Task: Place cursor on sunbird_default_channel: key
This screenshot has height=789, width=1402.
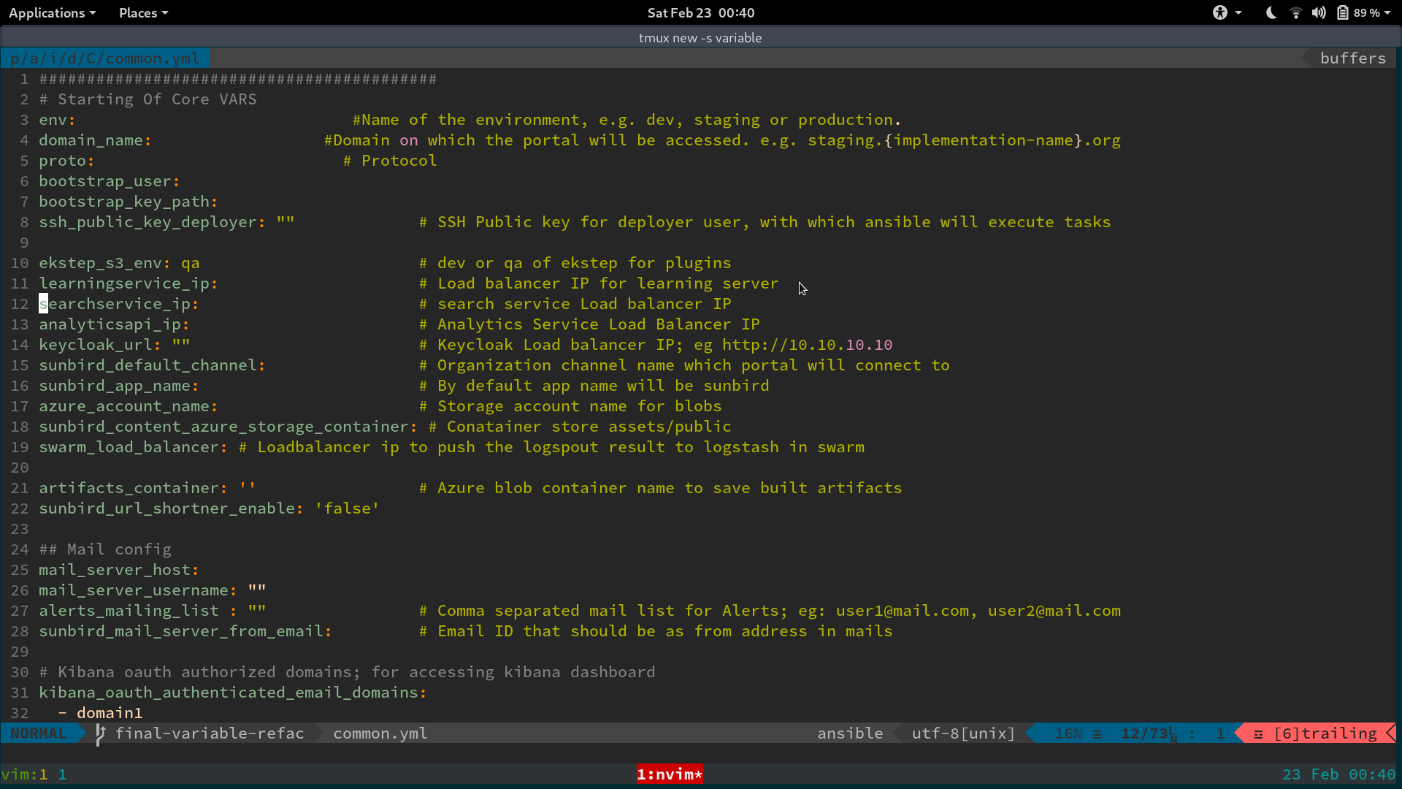Action: (152, 365)
